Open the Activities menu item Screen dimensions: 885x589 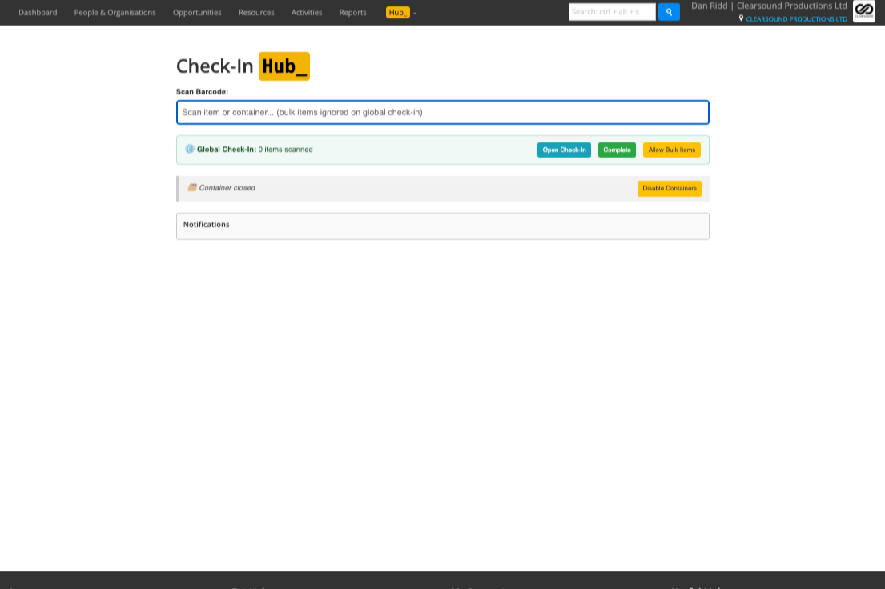[x=307, y=12]
